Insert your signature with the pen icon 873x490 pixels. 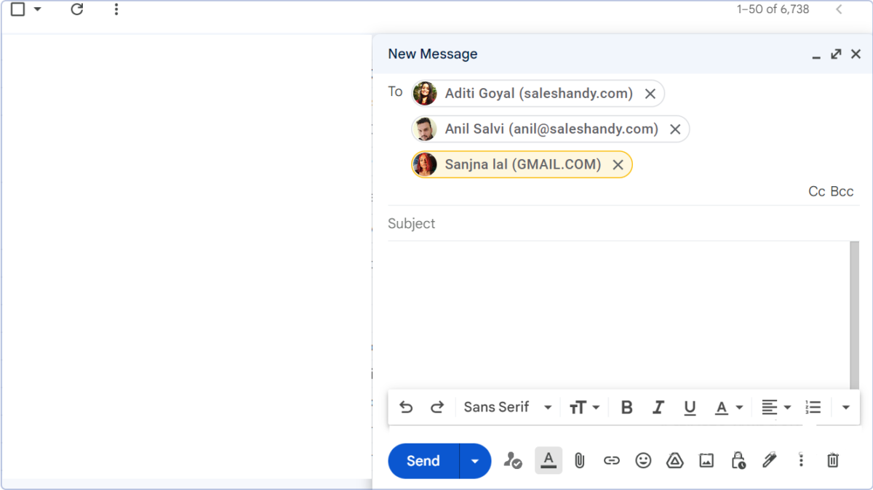pyautogui.click(x=770, y=460)
